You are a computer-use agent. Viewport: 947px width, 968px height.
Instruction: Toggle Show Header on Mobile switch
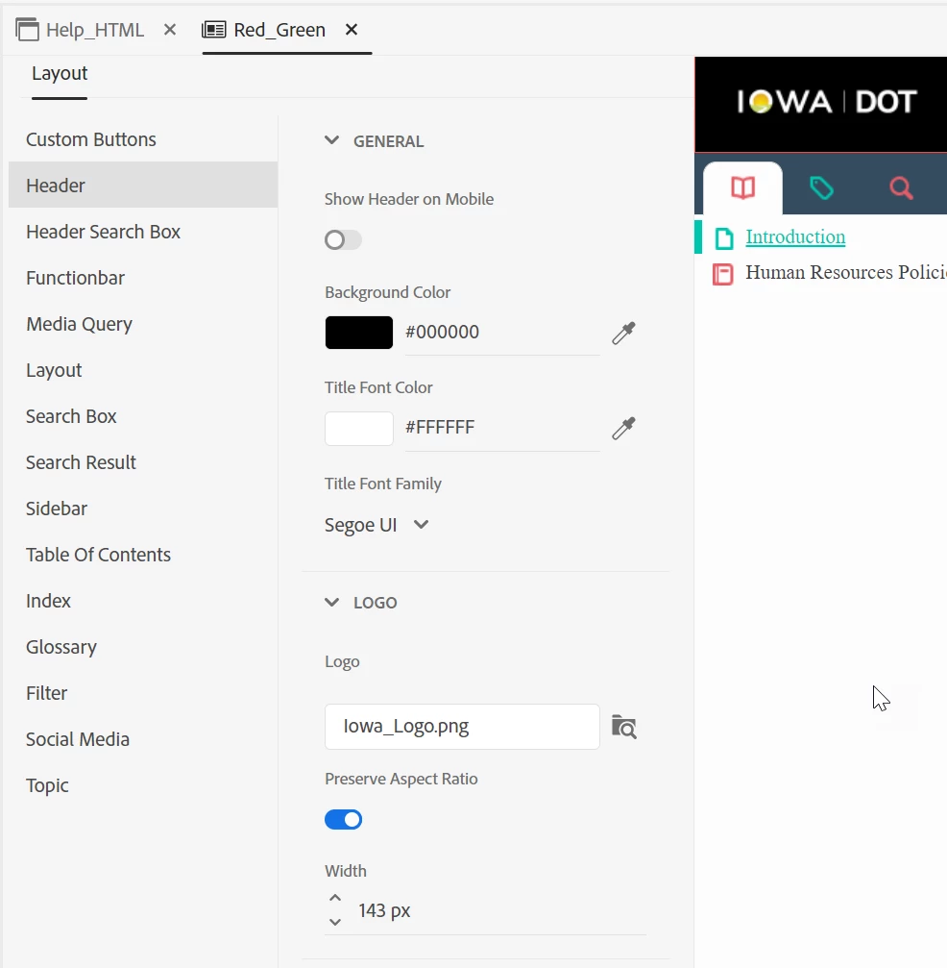[x=343, y=239]
